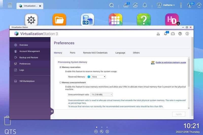Image resolution: width=203 pixels, height=135 pixels.
Task: Switch to the Ports tab
Action: click(x=73, y=53)
